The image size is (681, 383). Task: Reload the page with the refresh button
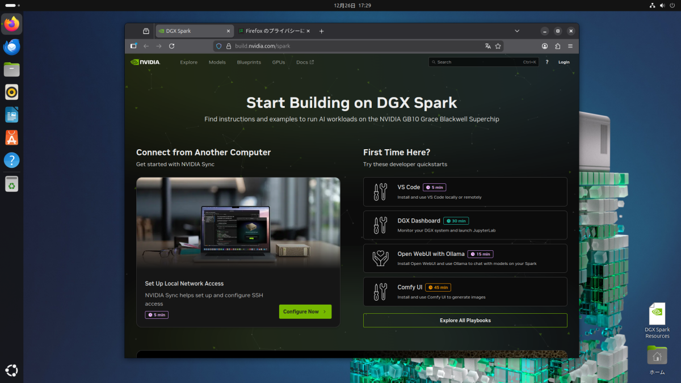coord(171,46)
